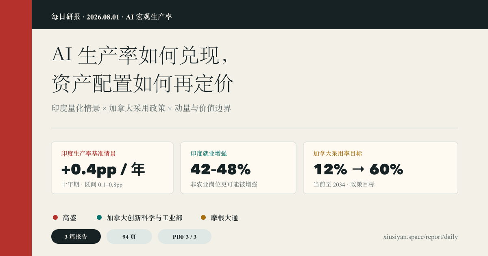The image size is (488, 256).
Task: Click the headline AI 生产率如何兑现
Action: point(137,55)
